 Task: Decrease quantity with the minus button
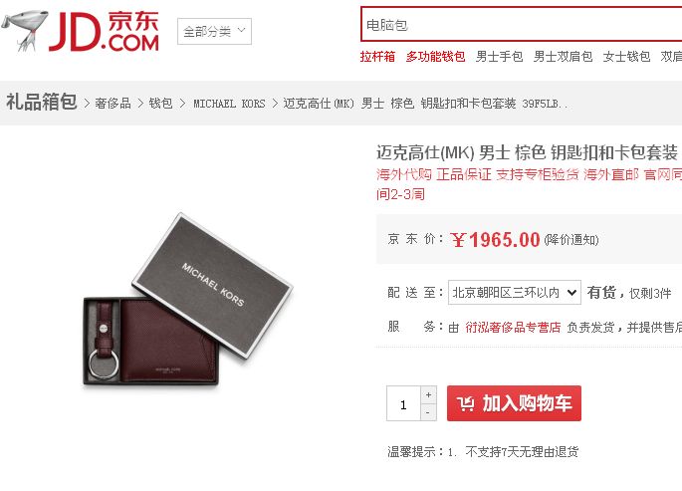pos(428,412)
